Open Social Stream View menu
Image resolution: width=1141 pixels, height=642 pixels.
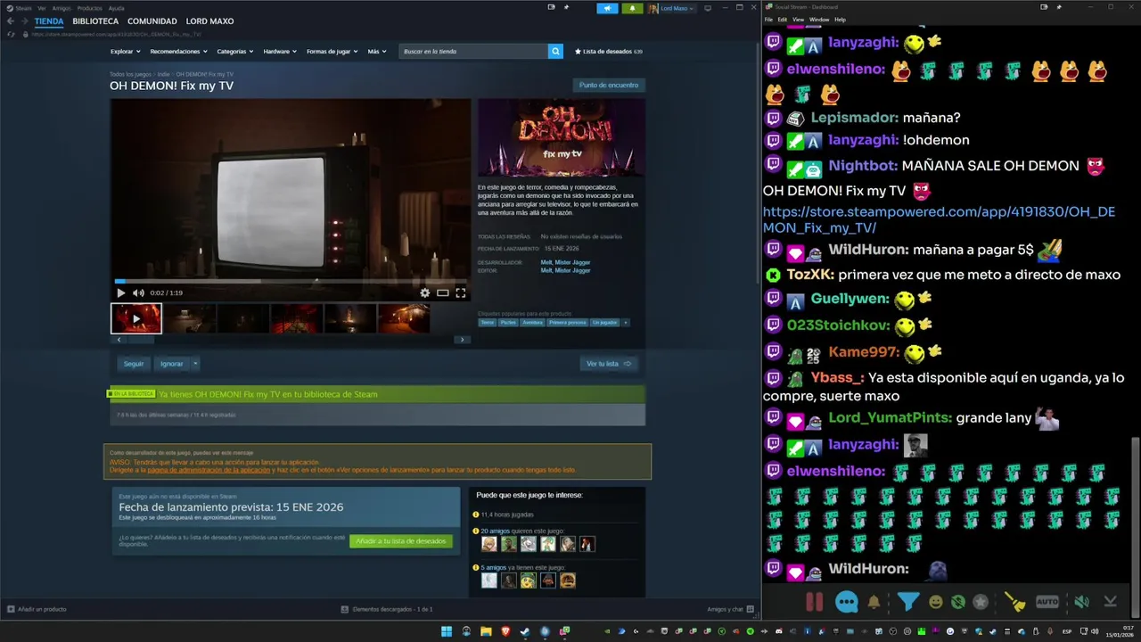pos(798,19)
